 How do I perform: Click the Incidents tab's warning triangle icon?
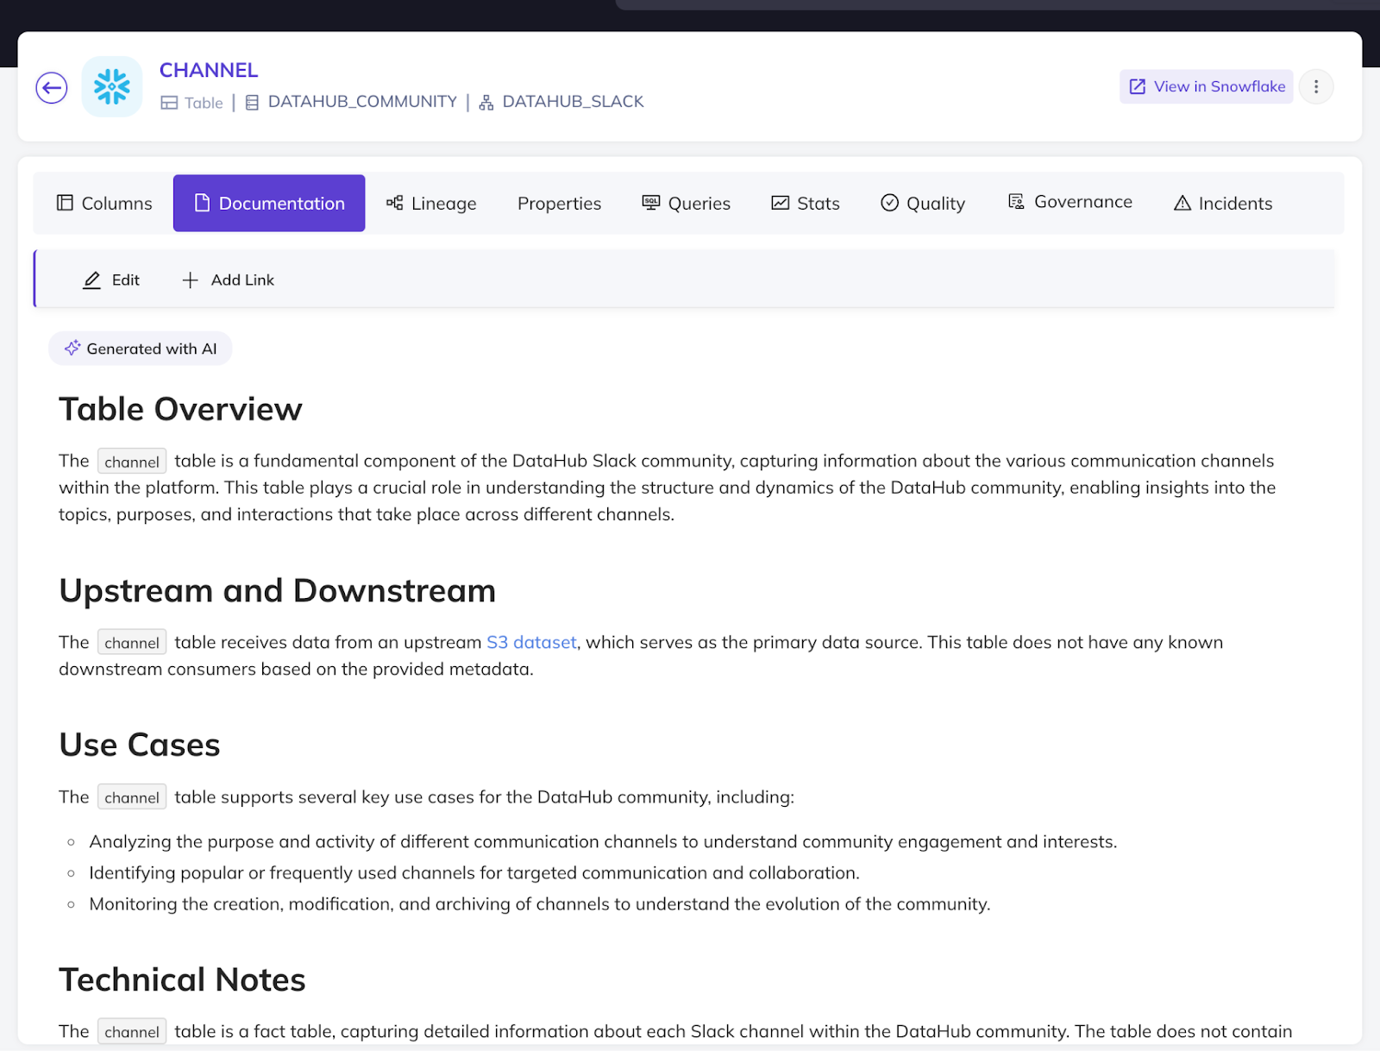pyautogui.click(x=1182, y=203)
